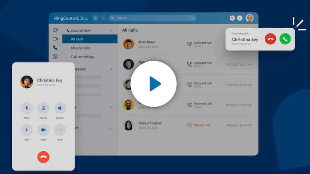This screenshot has height=174, width=310.
Task: Collapse the Call History section
Action: click(111, 31)
